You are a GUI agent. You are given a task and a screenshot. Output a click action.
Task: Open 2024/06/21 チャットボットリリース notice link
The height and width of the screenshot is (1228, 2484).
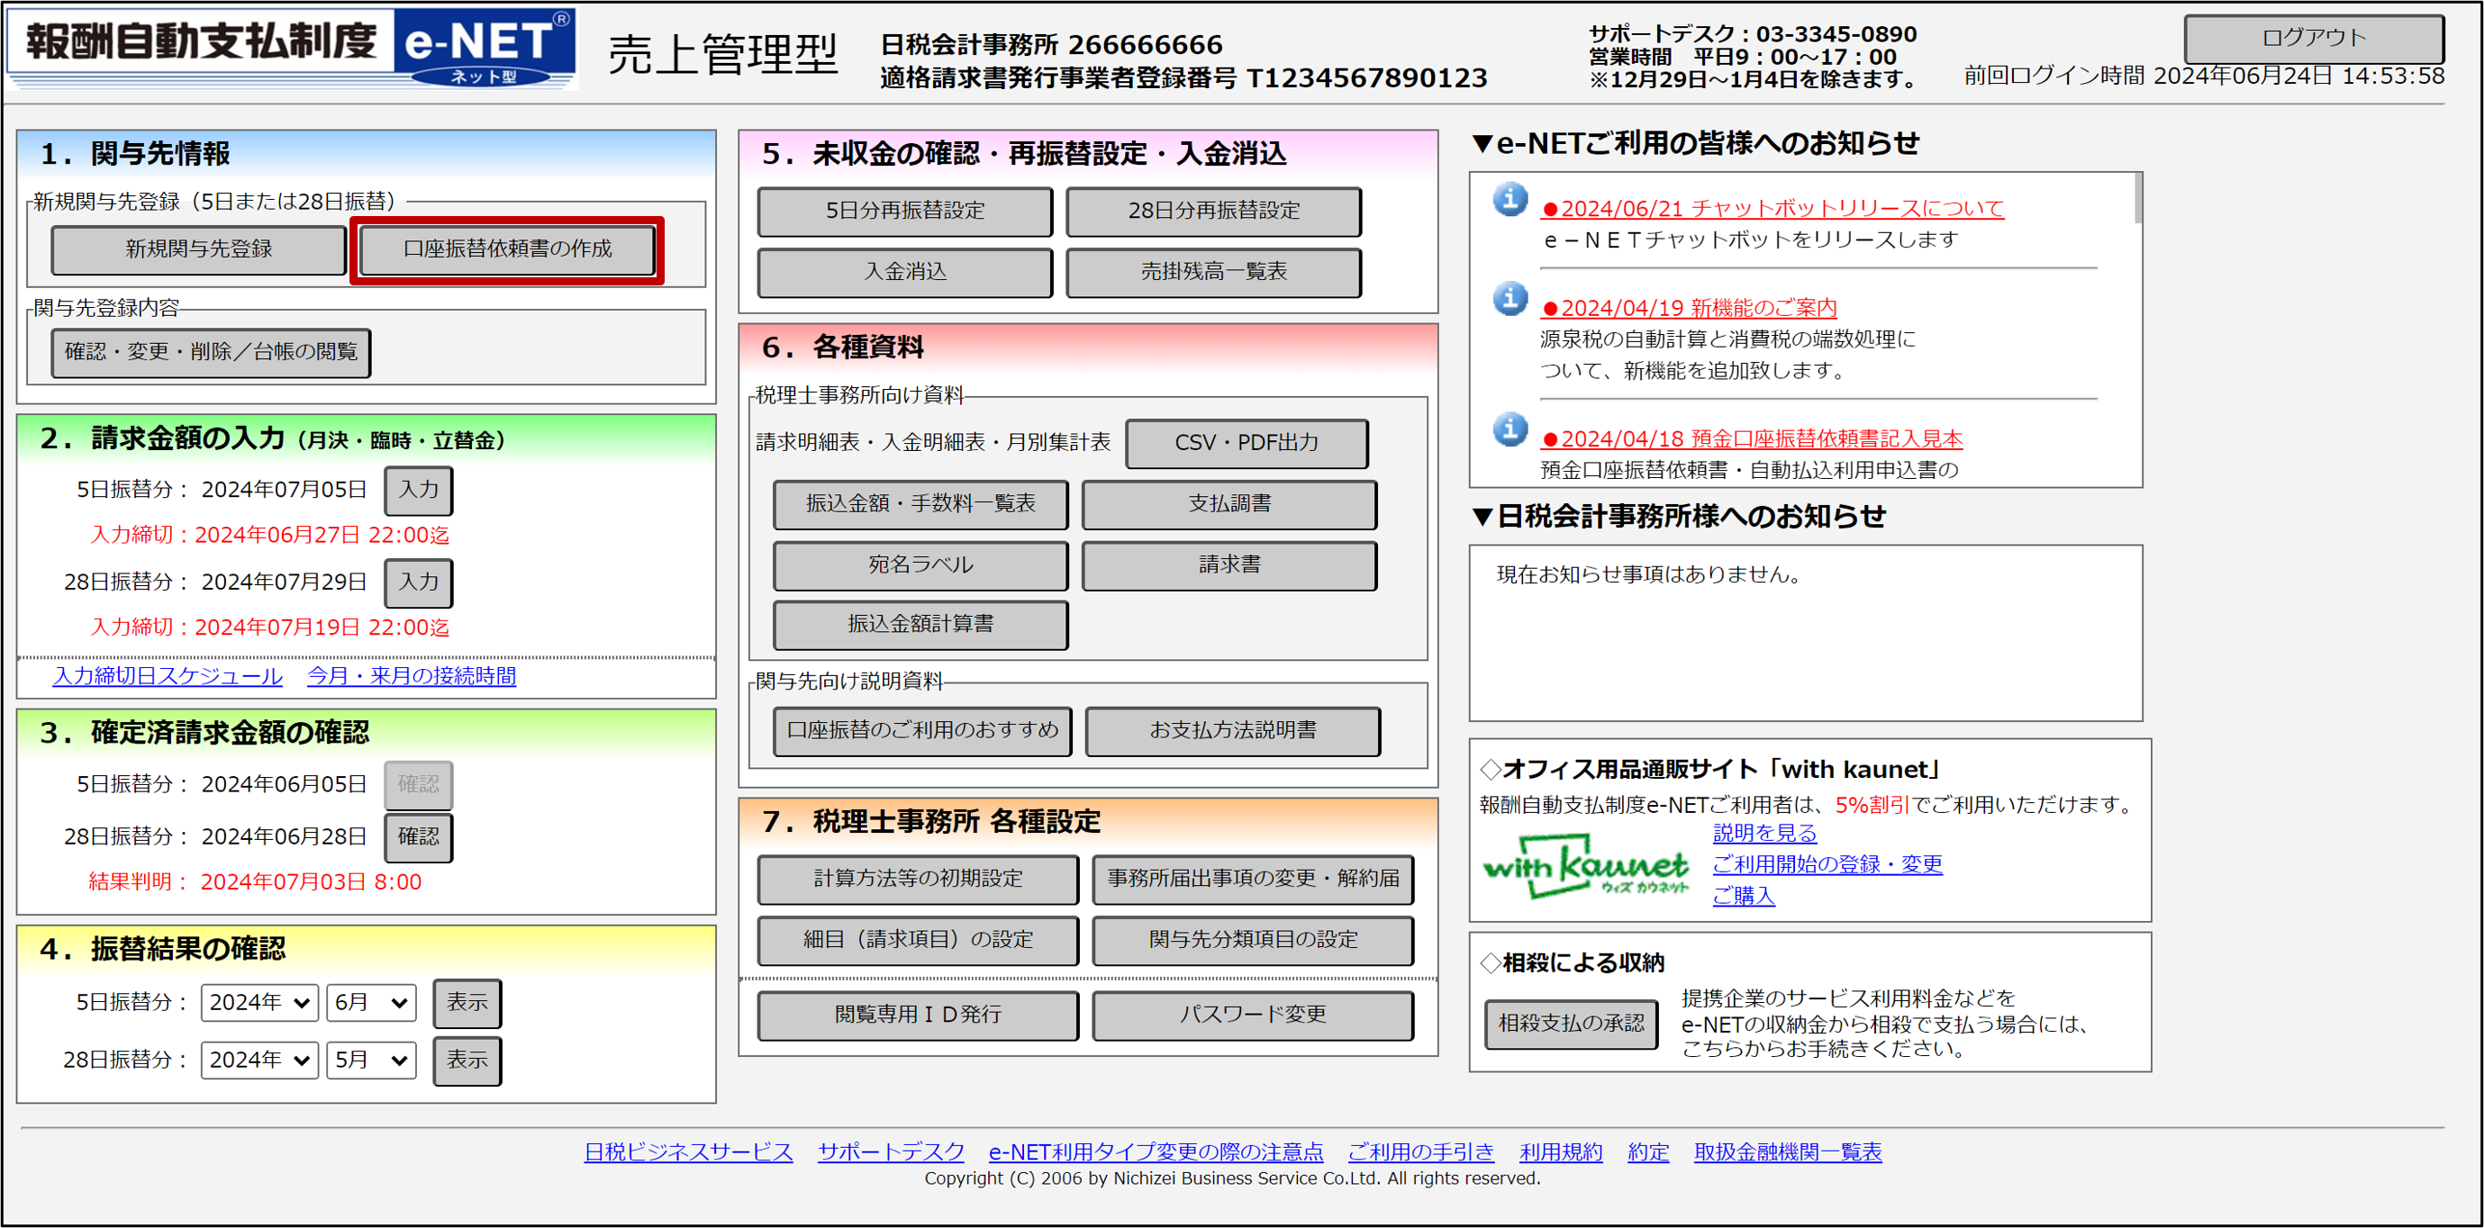pyautogui.click(x=1772, y=208)
